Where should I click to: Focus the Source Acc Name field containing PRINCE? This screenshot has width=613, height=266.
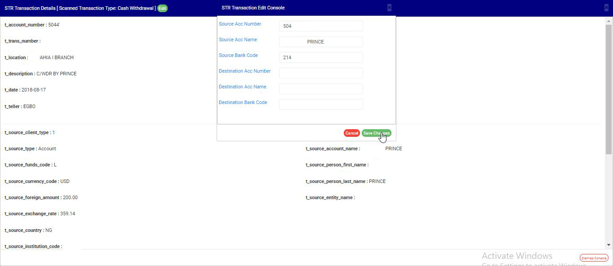(x=321, y=42)
